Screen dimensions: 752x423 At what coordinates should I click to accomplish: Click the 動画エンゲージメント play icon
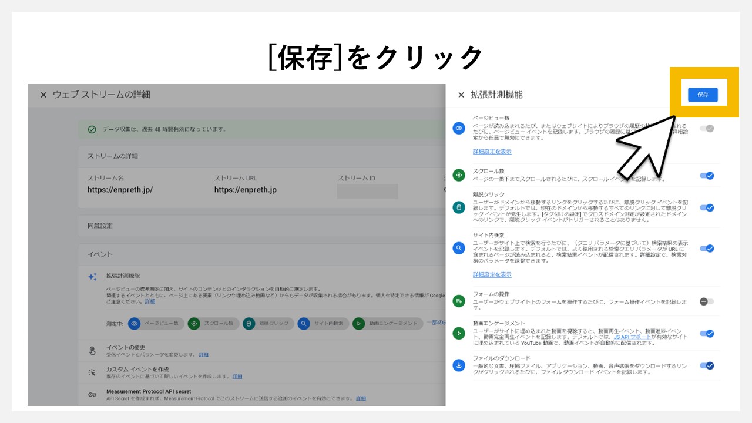coord(459,334)
